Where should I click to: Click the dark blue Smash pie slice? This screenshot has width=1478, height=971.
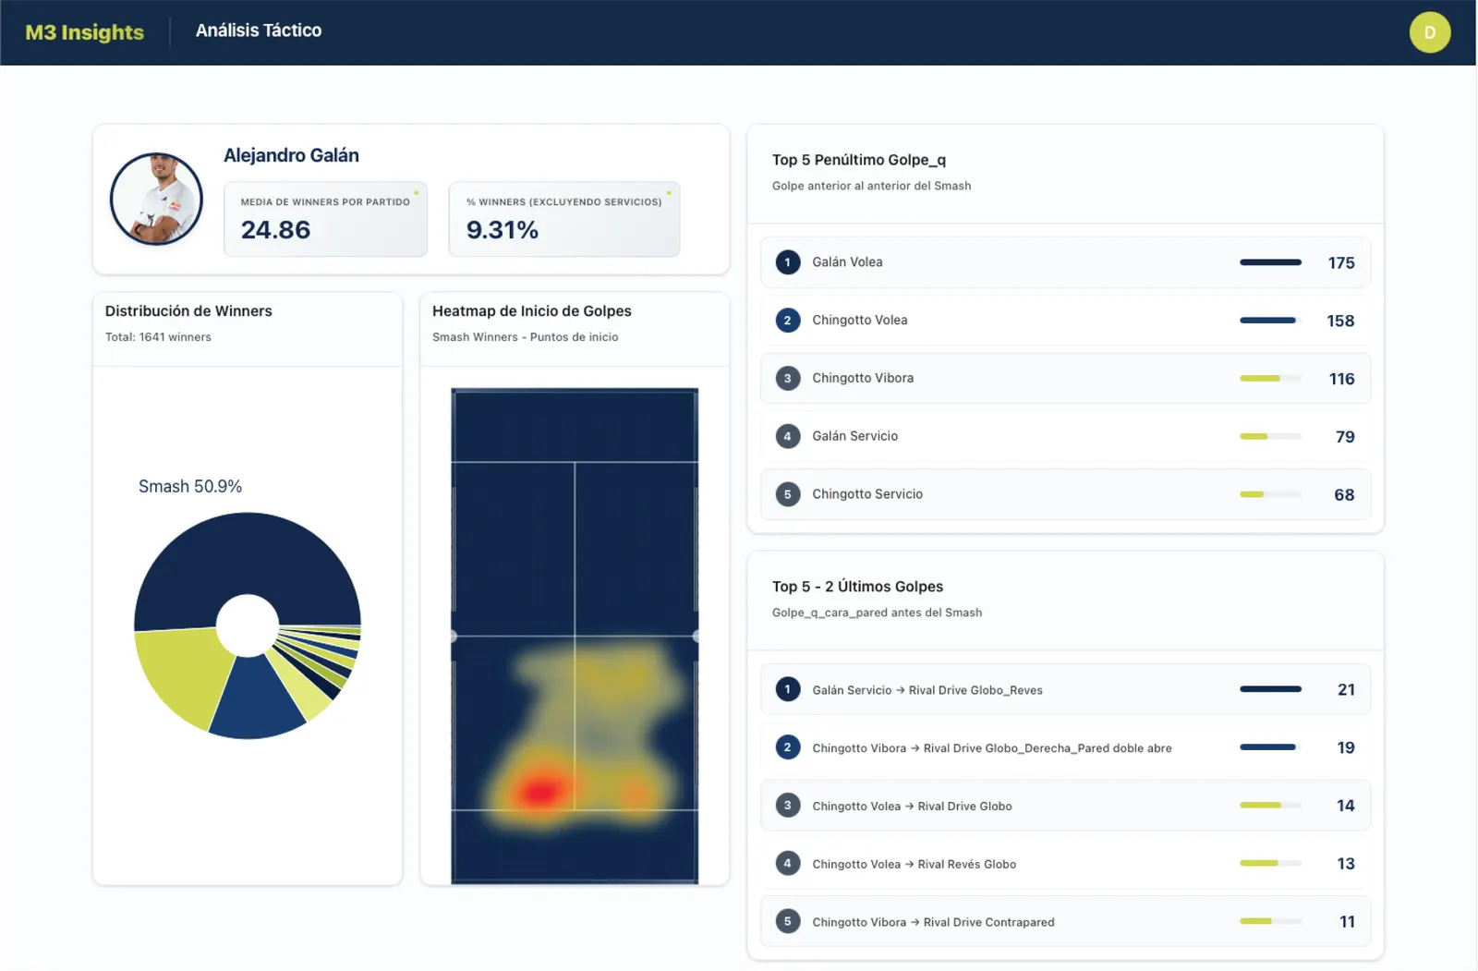tap(248, 559)
